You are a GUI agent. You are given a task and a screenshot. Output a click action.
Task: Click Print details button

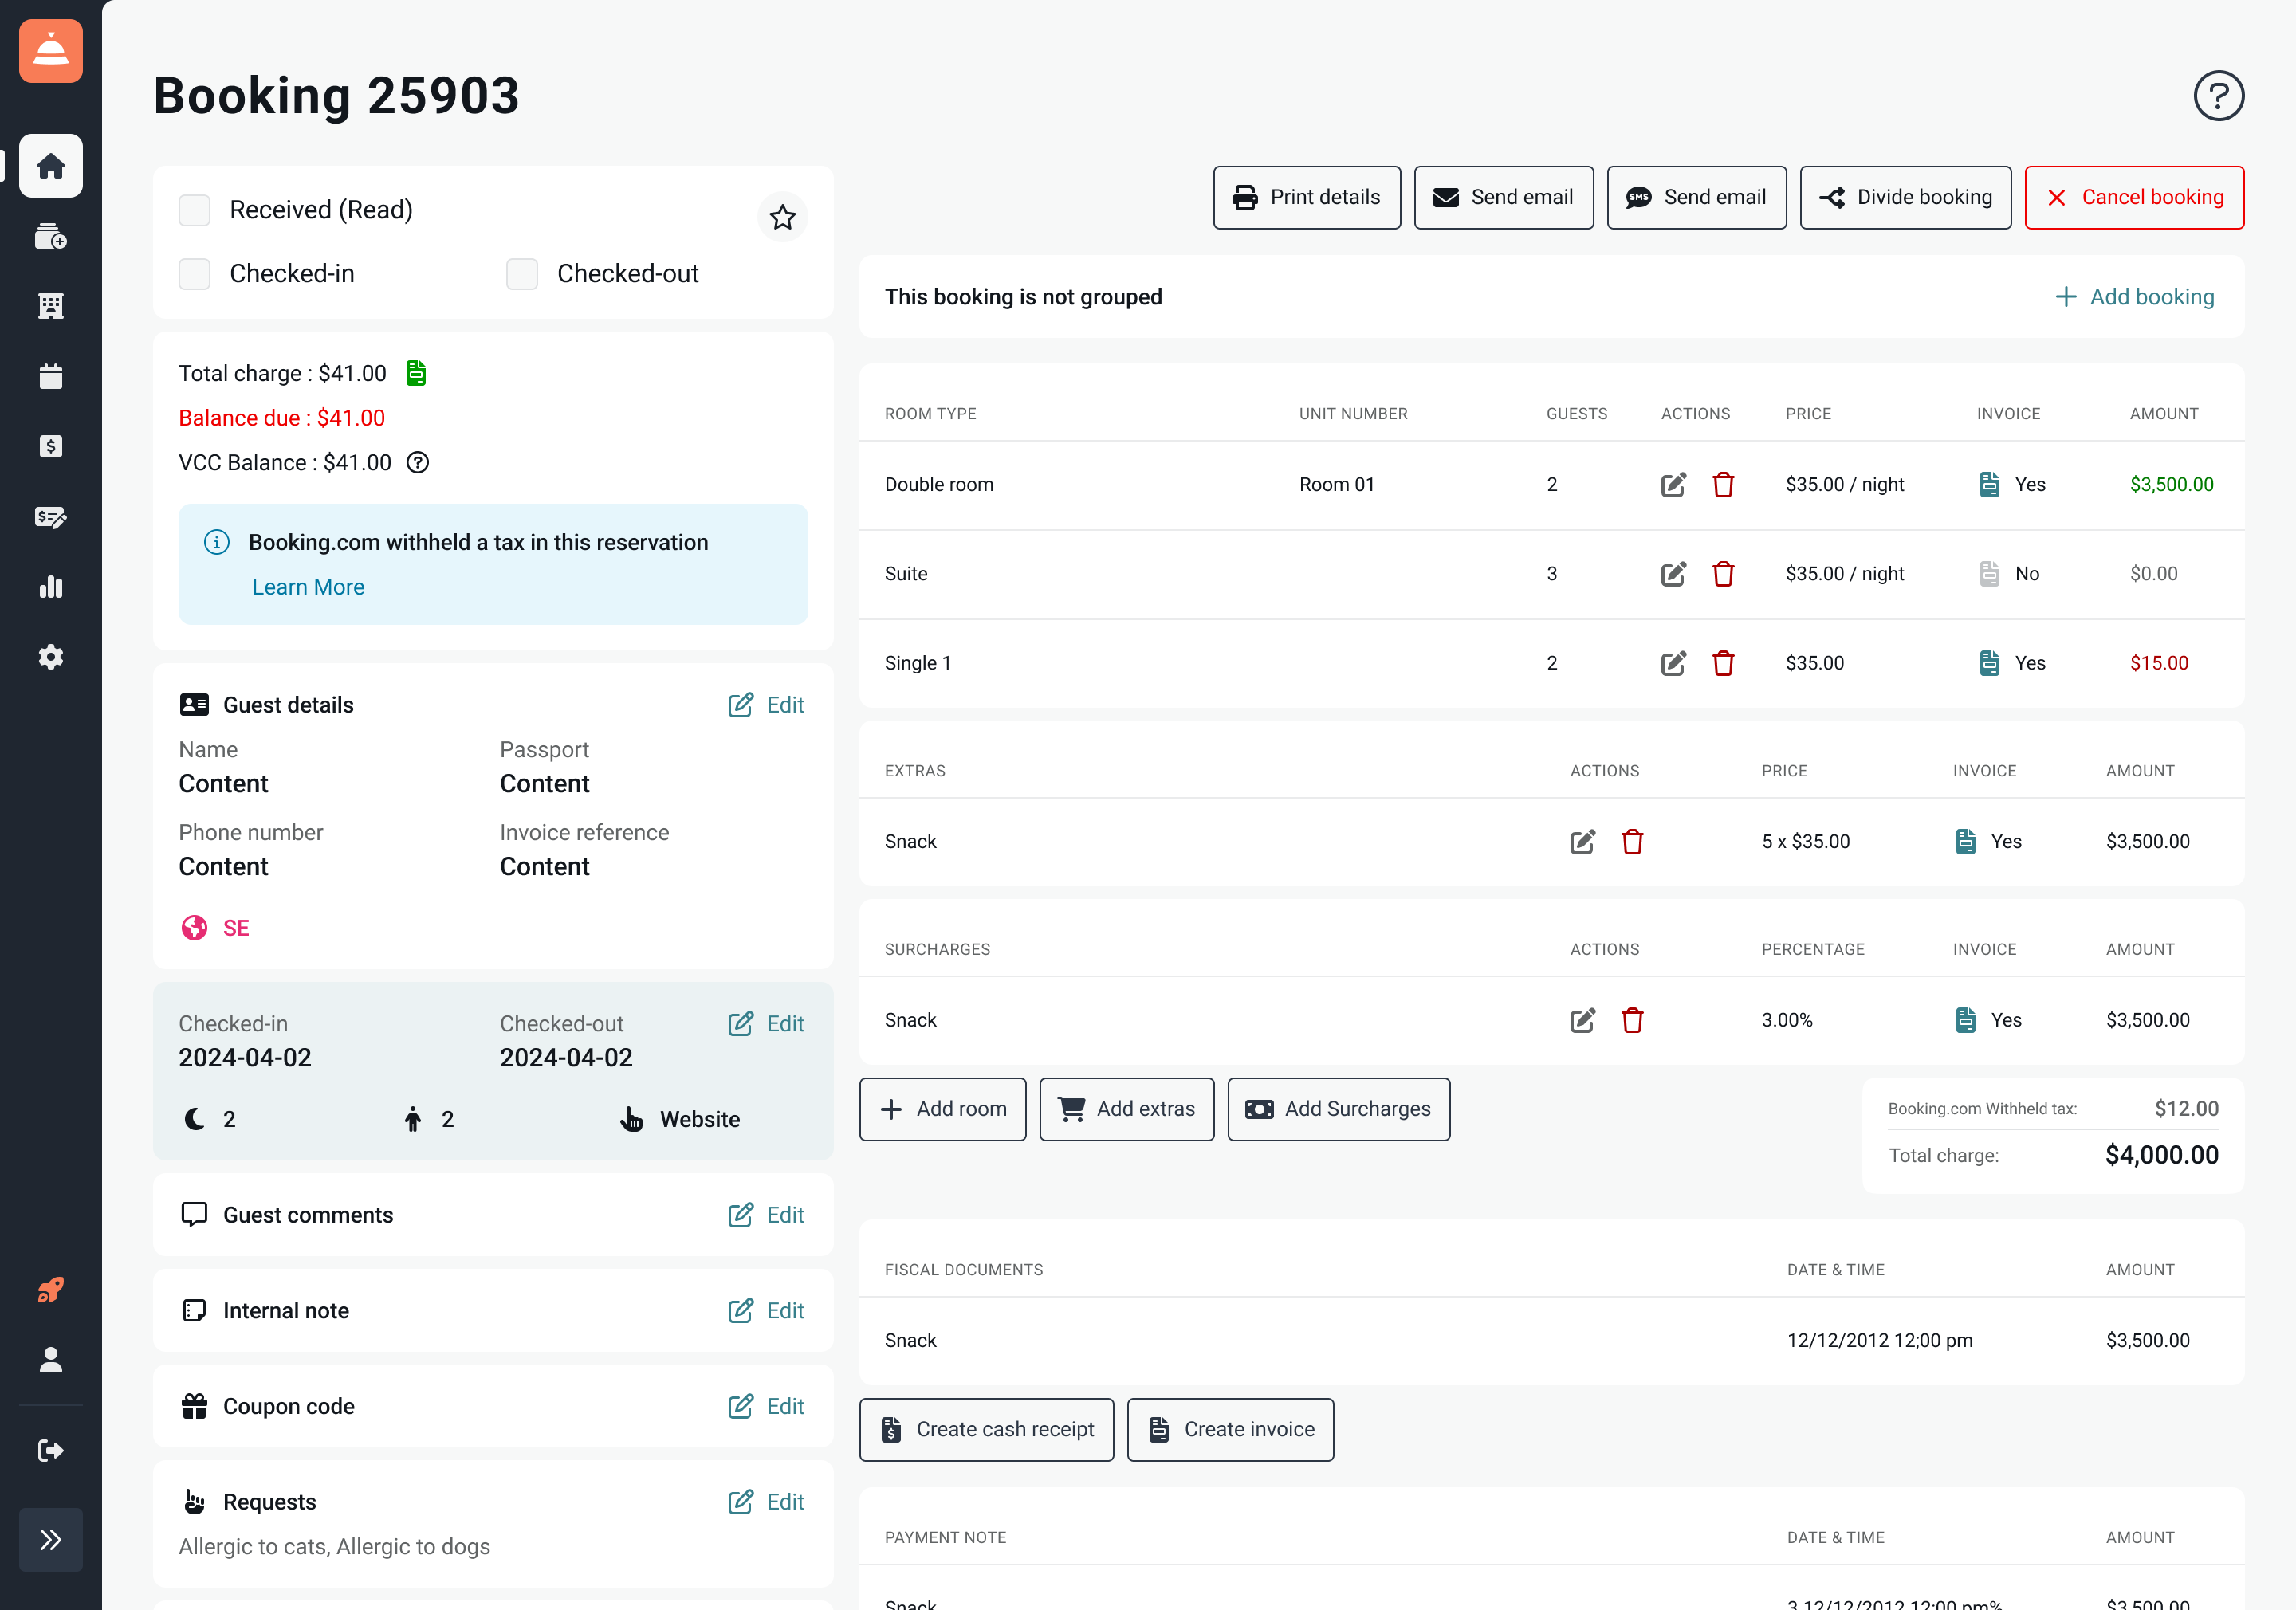click(1307, 198)
